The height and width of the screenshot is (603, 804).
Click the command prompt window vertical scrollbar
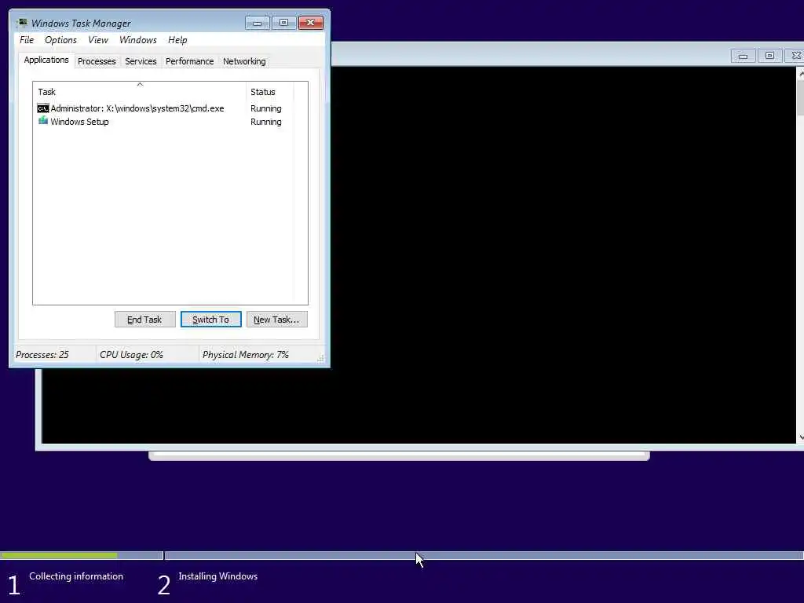(800, 257)
